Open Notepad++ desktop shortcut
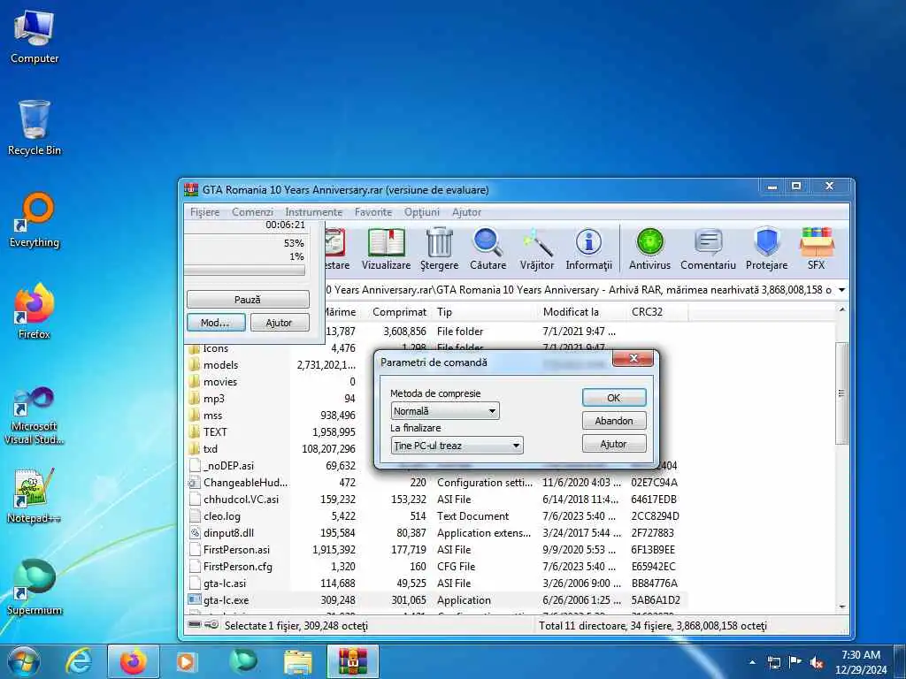Screen dimensions: 906x679 [x=35, y=495]
